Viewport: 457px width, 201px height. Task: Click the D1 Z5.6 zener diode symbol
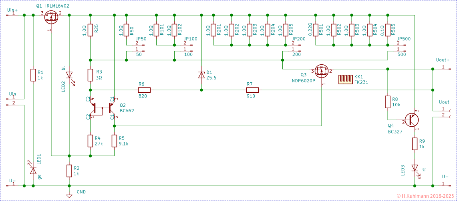click(x=201, y=75)
